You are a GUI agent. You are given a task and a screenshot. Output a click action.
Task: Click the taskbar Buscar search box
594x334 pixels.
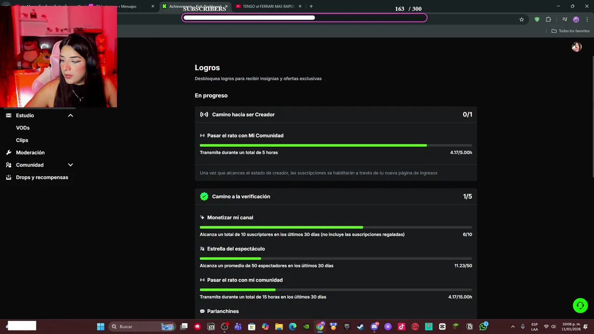coord(143,327)
